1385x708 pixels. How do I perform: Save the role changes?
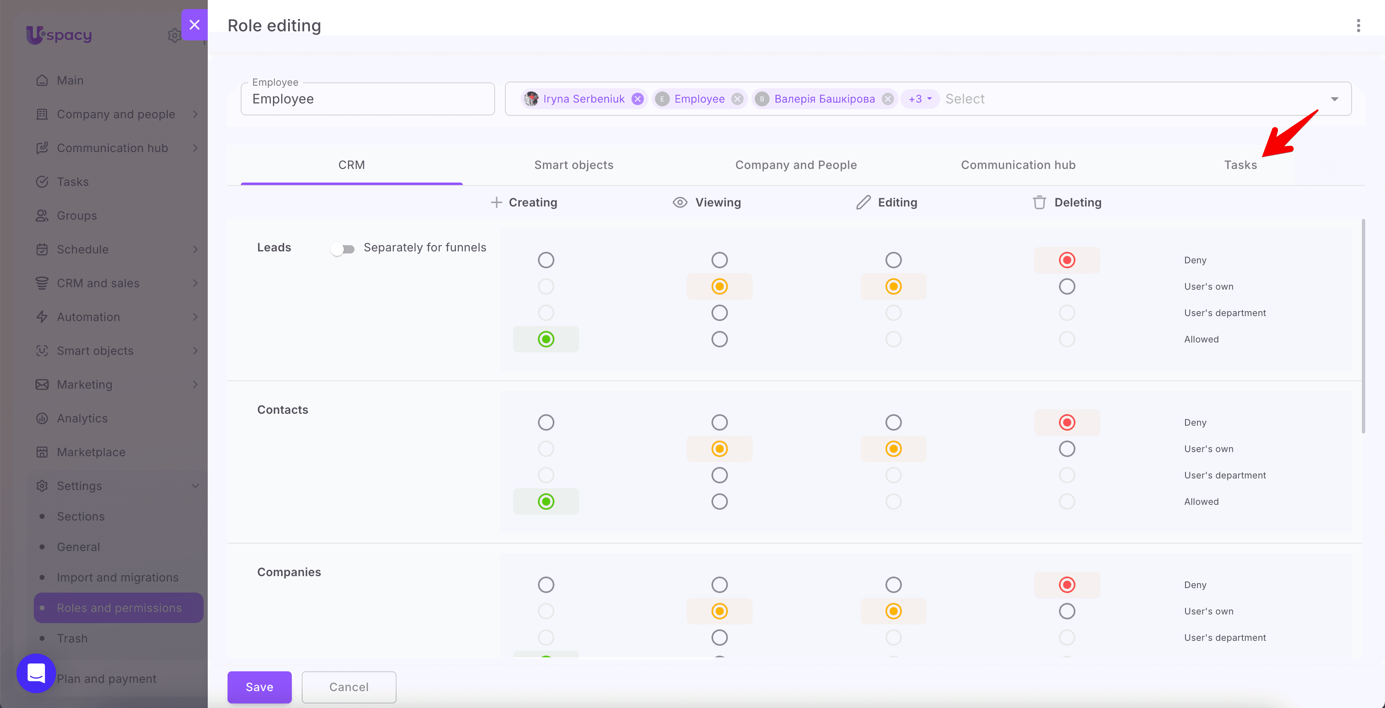point(259,687)
